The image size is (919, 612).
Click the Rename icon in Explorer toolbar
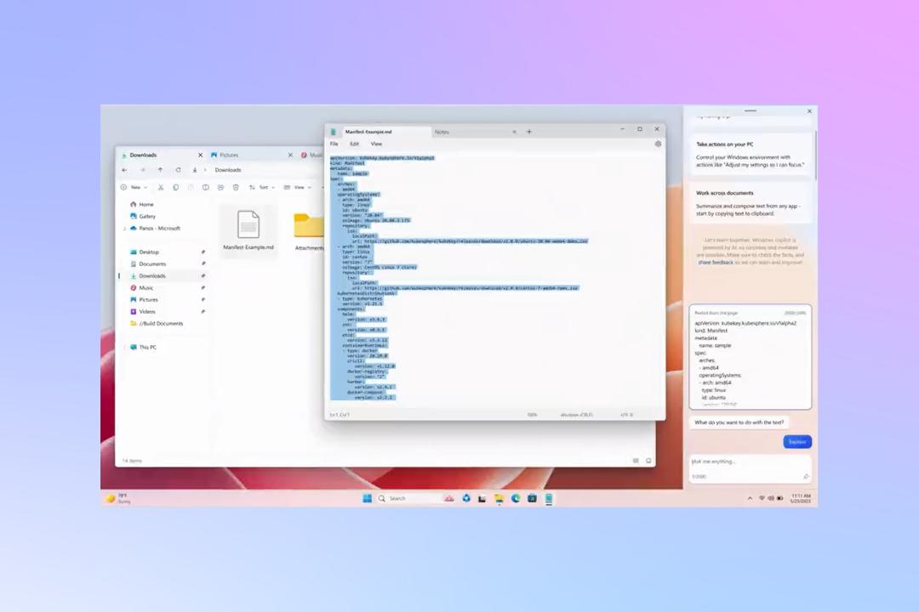[x=206, y=187]
